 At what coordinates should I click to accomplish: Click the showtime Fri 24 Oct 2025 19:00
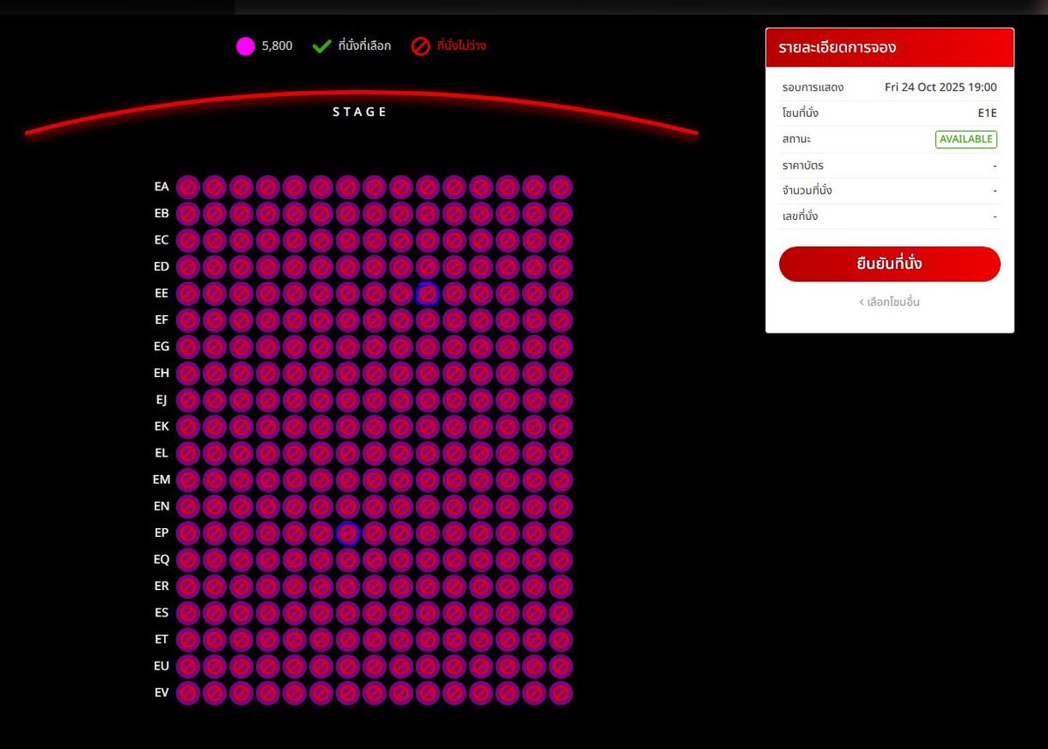point(941,87)
